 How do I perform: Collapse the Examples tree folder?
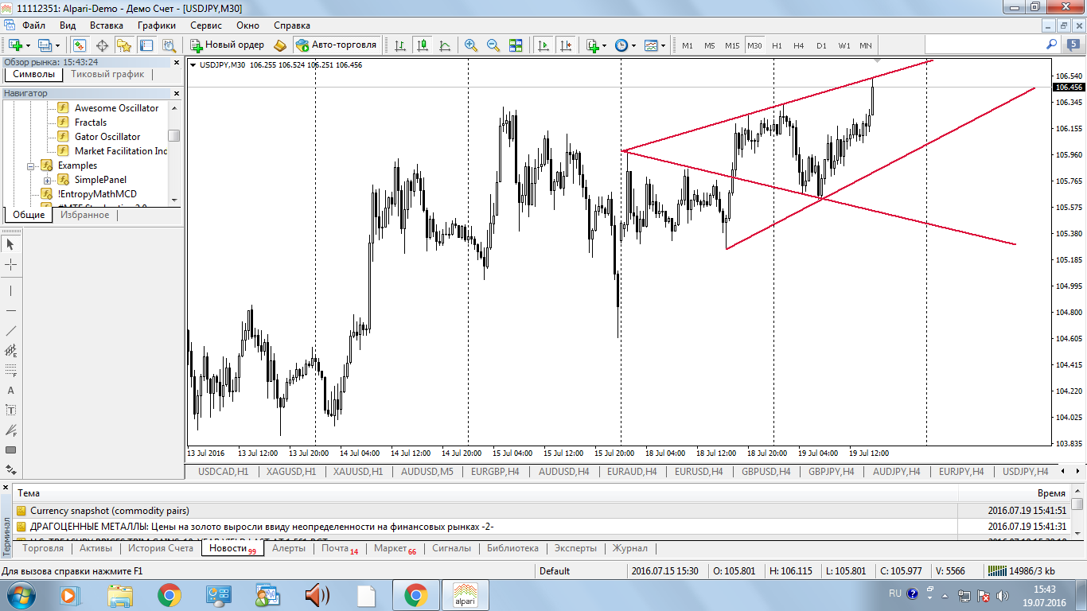pos(31,165)
